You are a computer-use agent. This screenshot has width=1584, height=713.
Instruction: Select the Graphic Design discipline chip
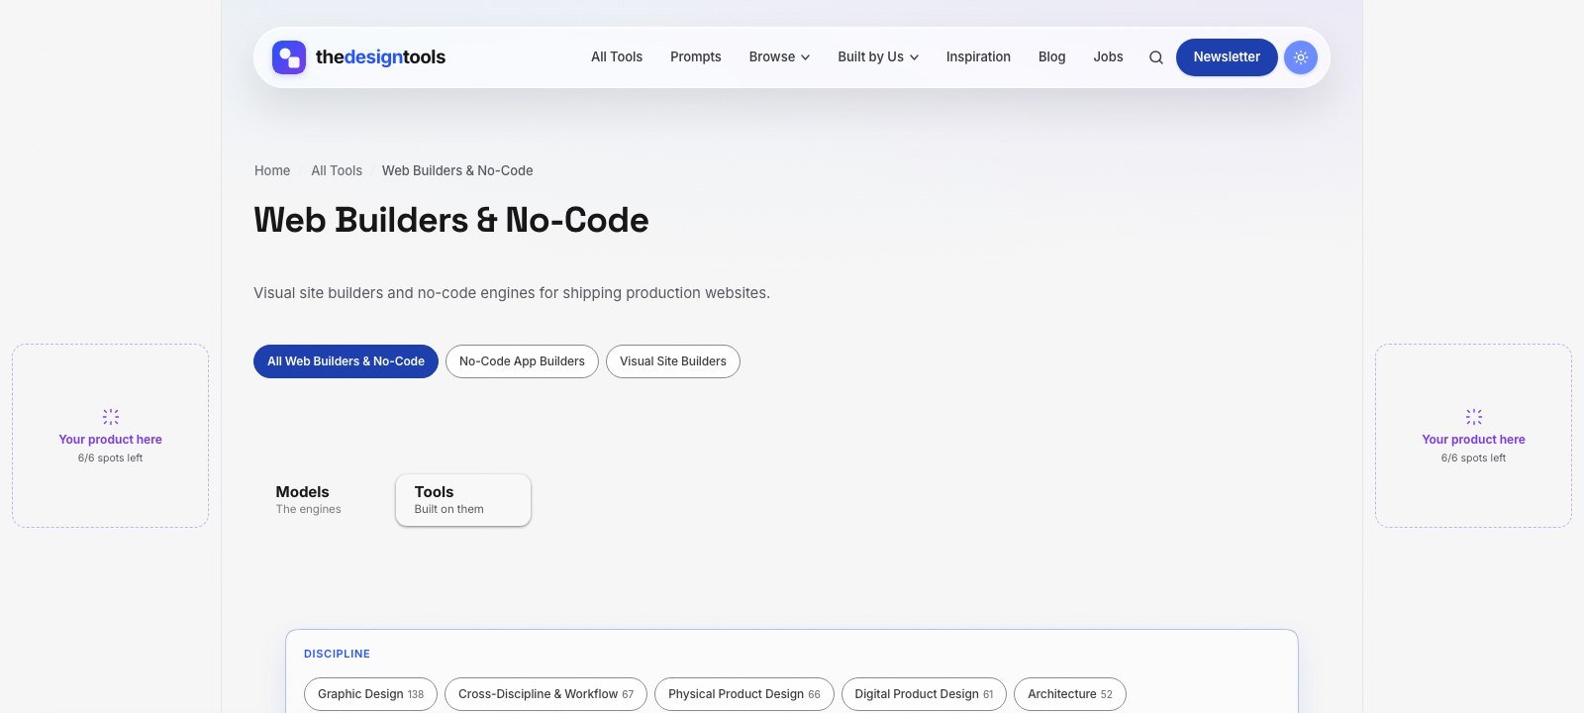370,694
